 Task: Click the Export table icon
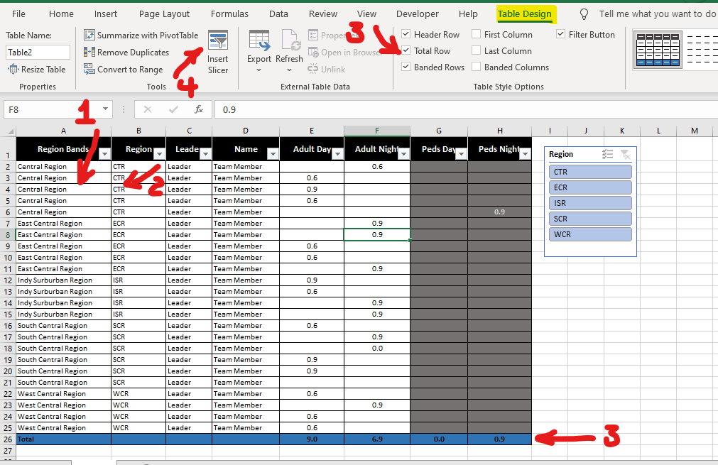pyautogui.click(x=259, y=41)
